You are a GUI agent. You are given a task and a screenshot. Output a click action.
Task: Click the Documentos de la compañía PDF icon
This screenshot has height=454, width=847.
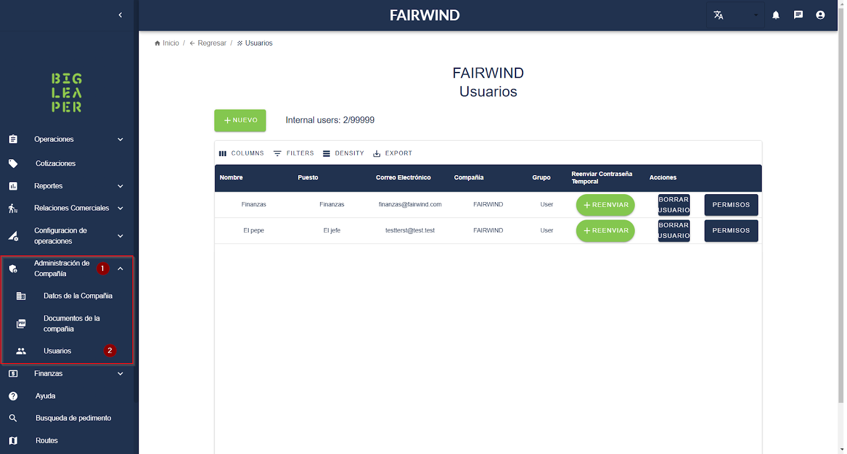pos(21,323)
